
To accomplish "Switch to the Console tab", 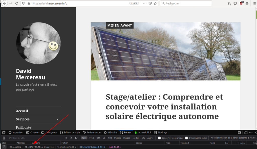I will (32, 132).
